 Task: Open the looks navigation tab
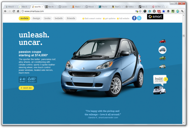pyautogui.click(x=47, y=18)
